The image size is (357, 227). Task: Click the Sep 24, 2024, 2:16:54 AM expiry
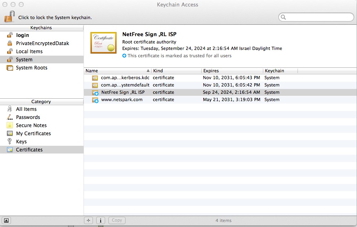231,92
